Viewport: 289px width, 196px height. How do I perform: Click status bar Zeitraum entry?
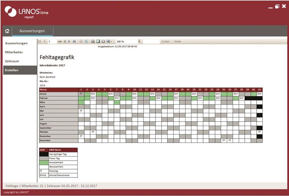click(x=72, y=186)
